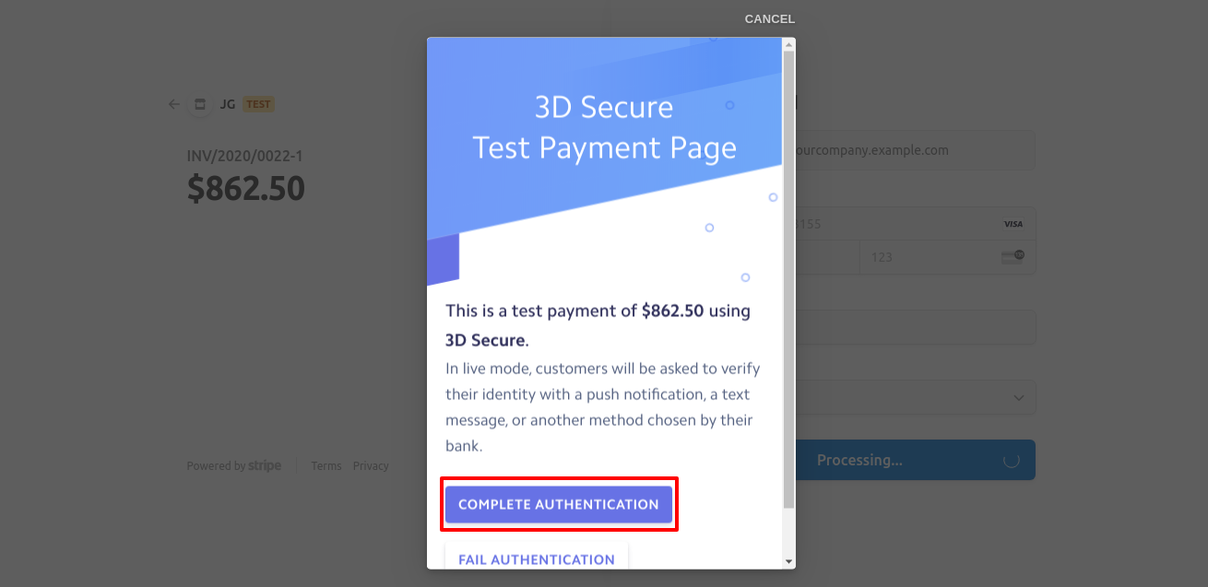Open the Terms link

[x=326, y=466]
